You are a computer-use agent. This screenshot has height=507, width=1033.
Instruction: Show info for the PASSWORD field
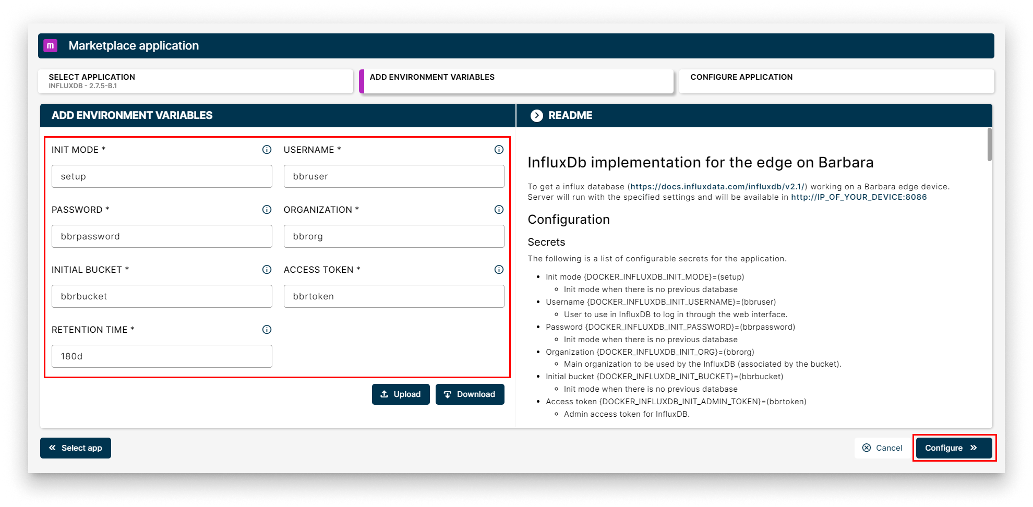pyautogui.click(x=267, y=210)
